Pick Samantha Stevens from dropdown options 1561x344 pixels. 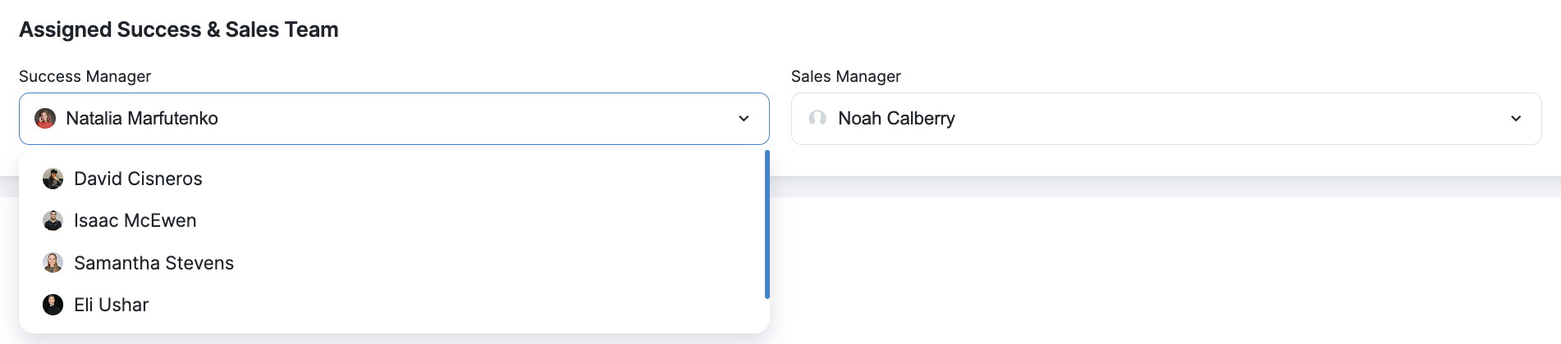pyautogui.click(x=153, y=263)
